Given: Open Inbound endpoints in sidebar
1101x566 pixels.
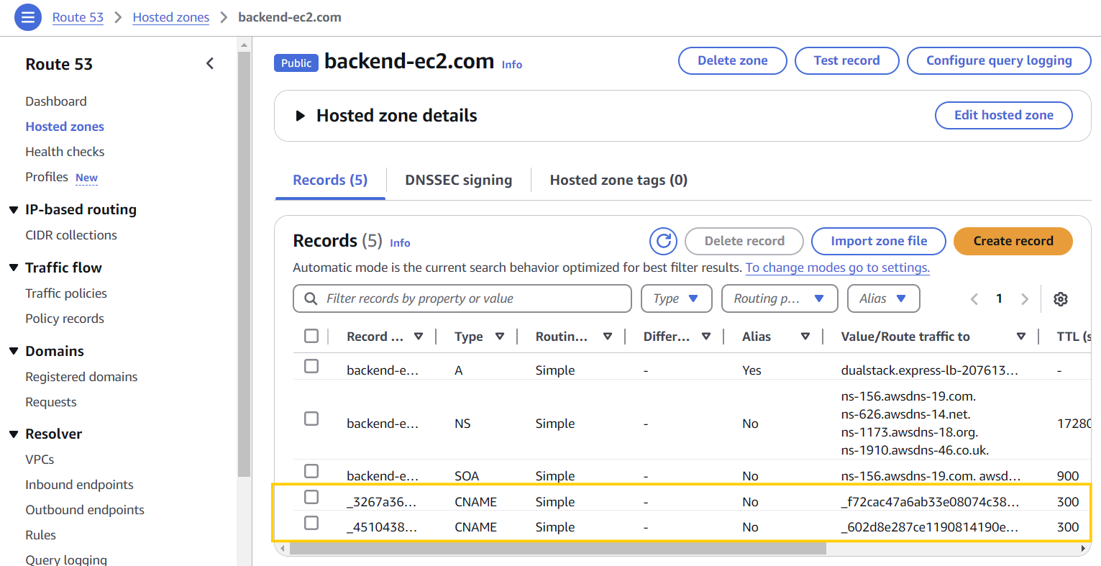Looking at the screenshot, I should click(x=79, y=485).
